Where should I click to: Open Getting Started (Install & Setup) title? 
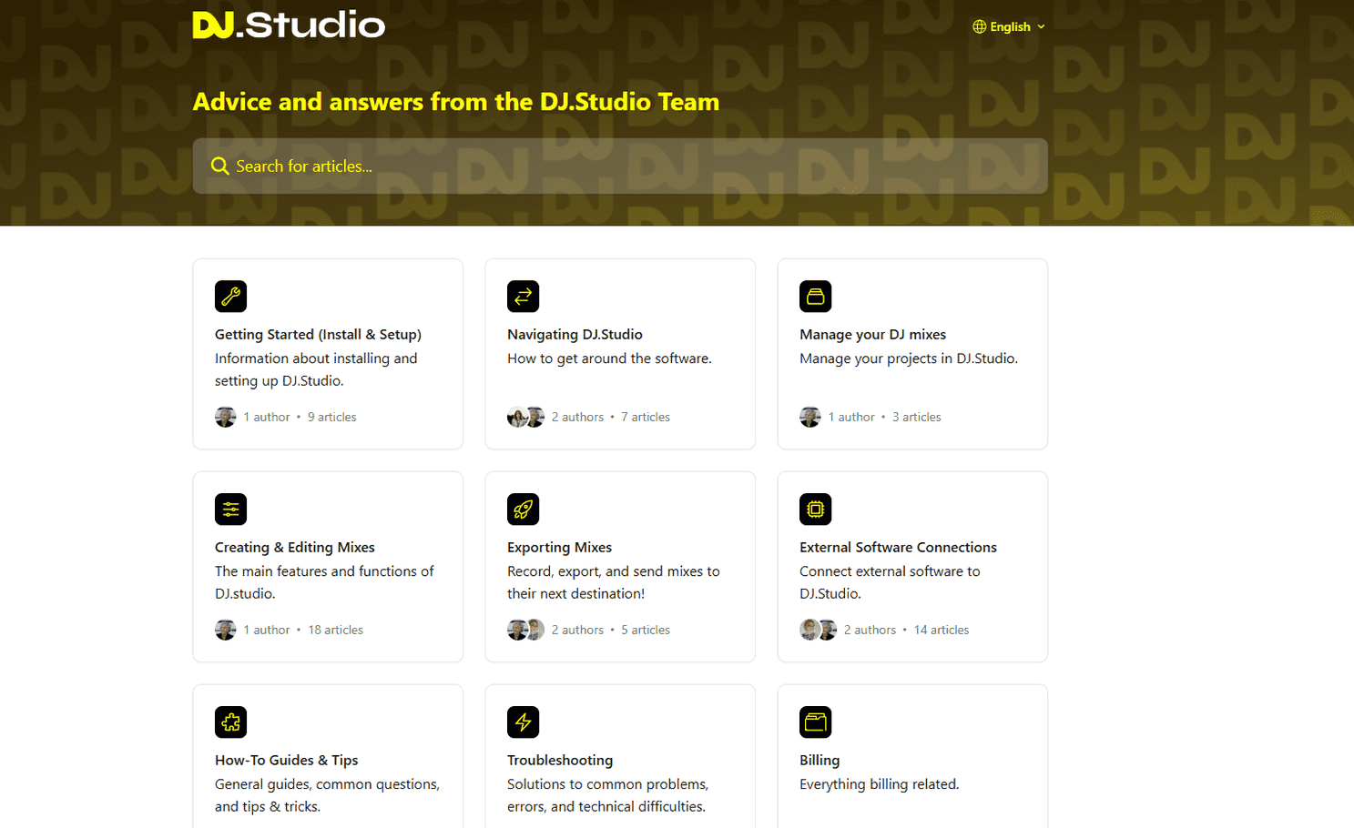point(318,334)
